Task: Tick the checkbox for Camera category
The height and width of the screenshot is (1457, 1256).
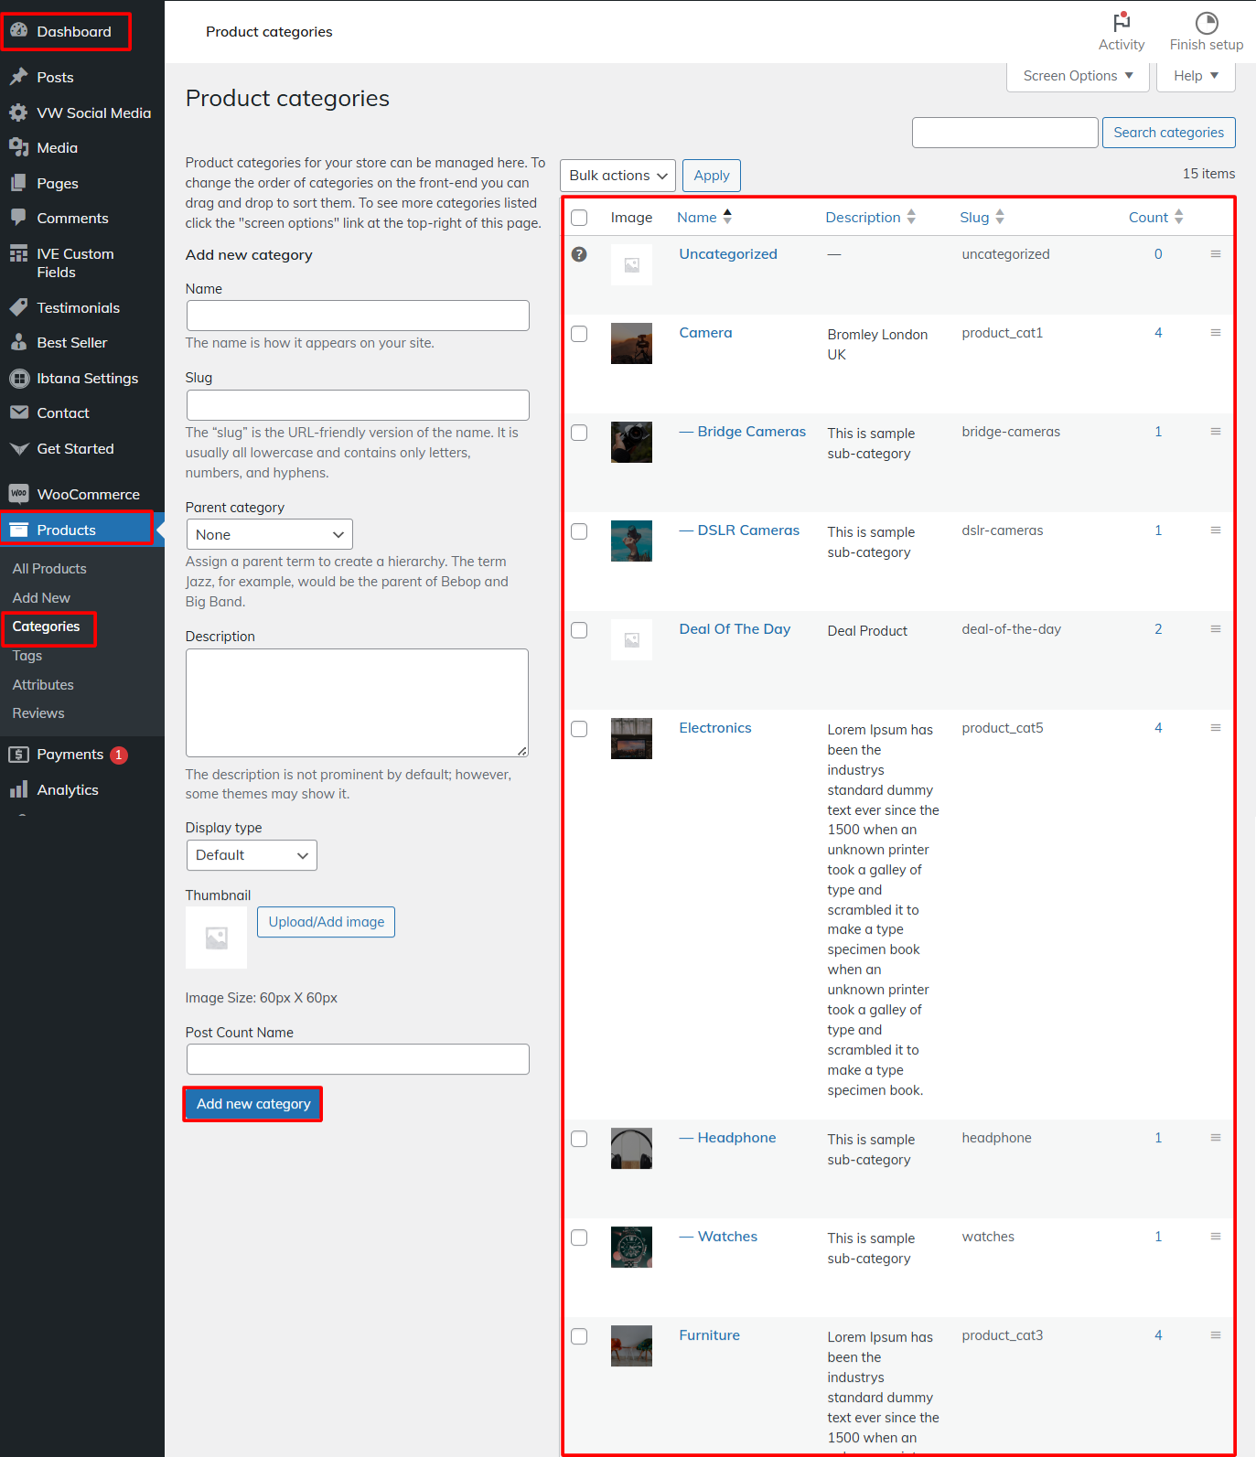Action: coord(579,334)
